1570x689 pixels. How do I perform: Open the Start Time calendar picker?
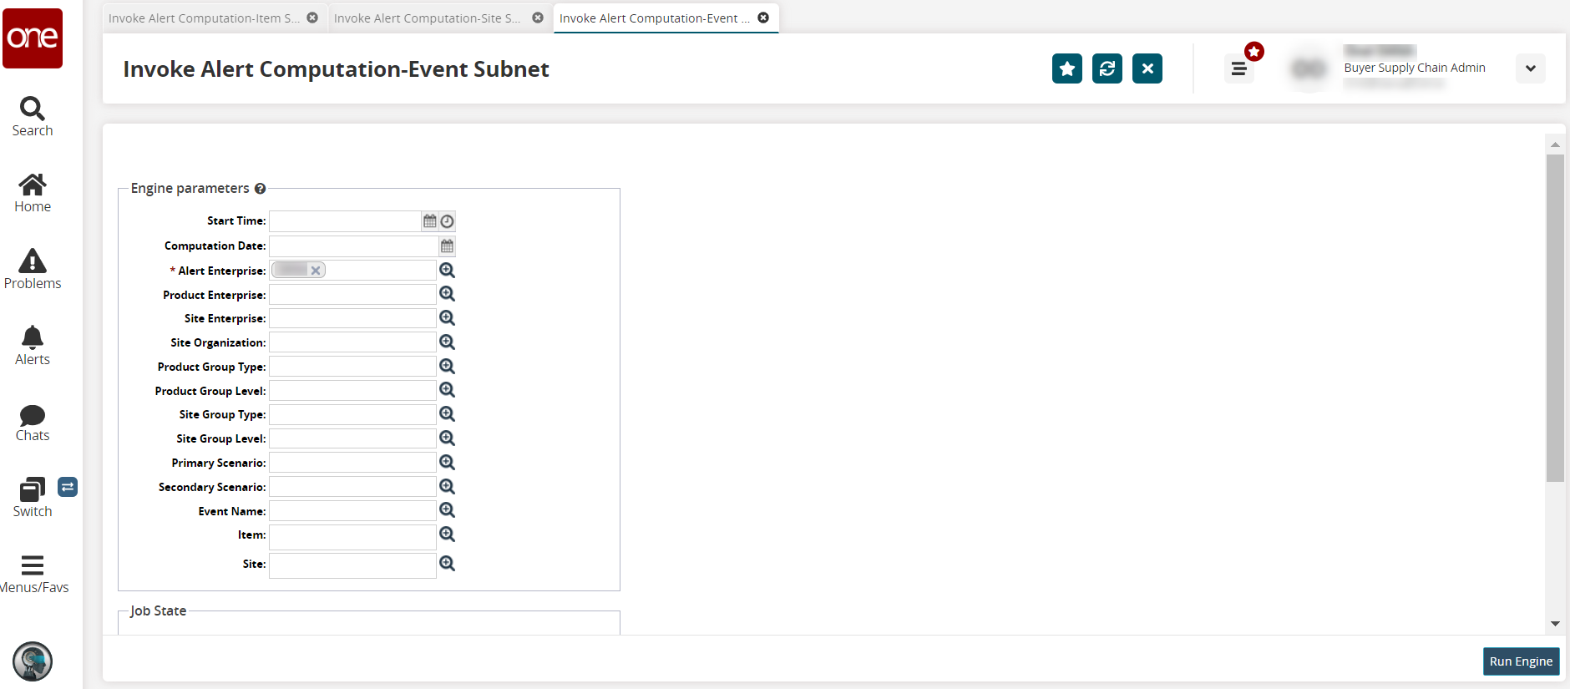pos(430,221)
